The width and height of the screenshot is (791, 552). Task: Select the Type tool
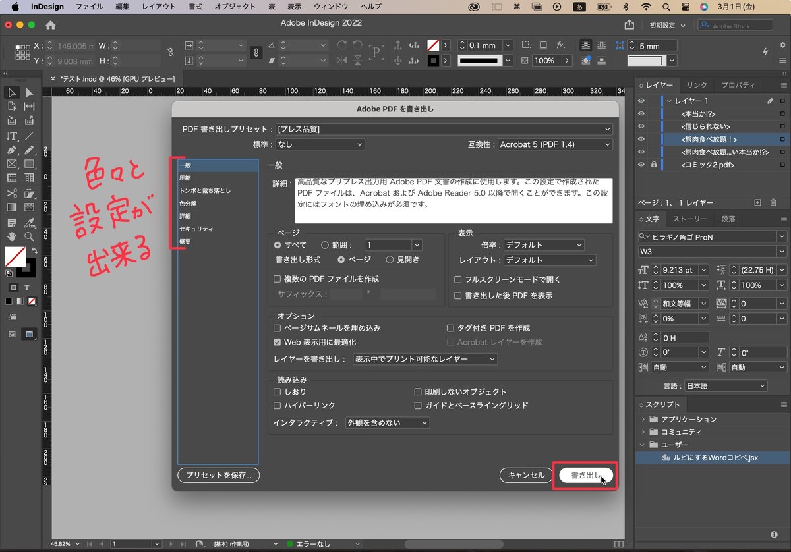[x=11, y=135]
